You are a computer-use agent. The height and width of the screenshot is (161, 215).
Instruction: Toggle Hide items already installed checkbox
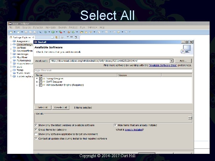point(115,125)
